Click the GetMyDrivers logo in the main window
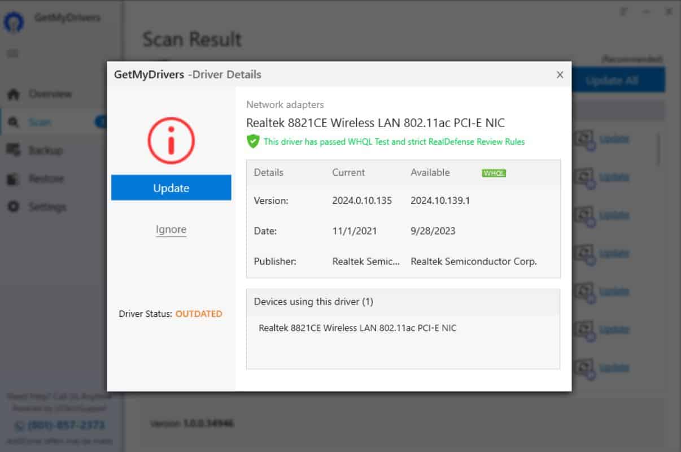The image size is (681, 452). (x=13, y=23)
